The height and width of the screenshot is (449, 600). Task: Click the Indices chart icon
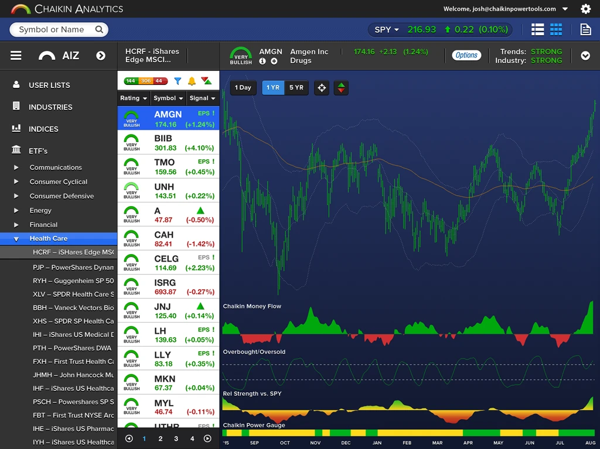pos(16,128)
